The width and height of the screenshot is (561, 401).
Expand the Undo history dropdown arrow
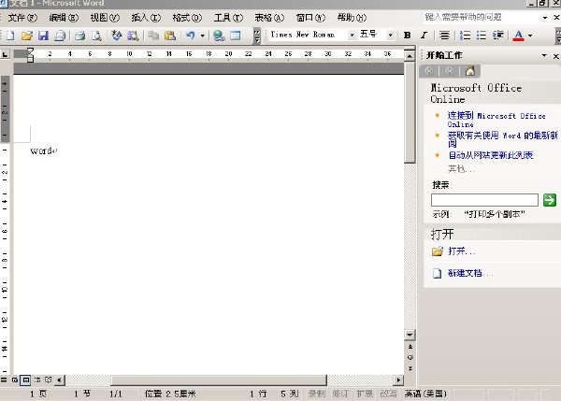click(203, 36)
